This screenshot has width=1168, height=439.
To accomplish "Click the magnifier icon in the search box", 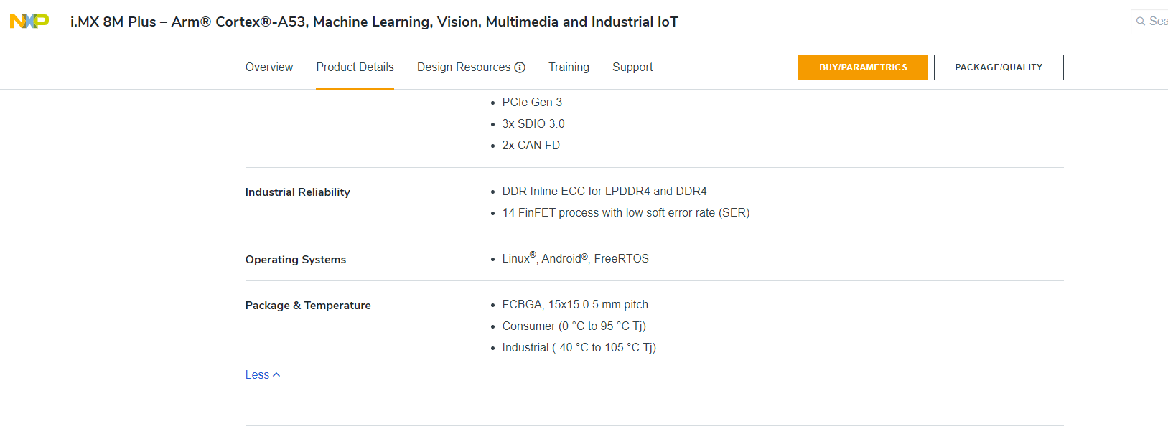I will pos(1140,22).
